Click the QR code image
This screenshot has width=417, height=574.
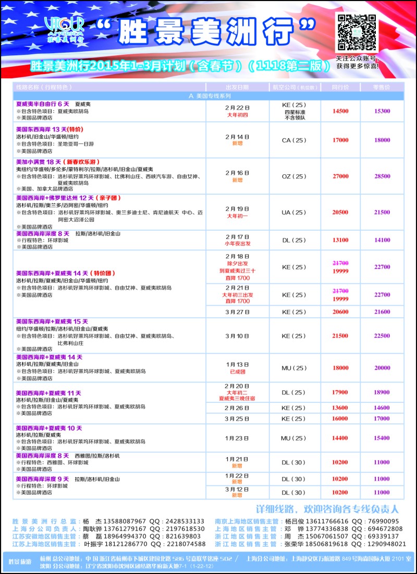(x=357, y=32)
